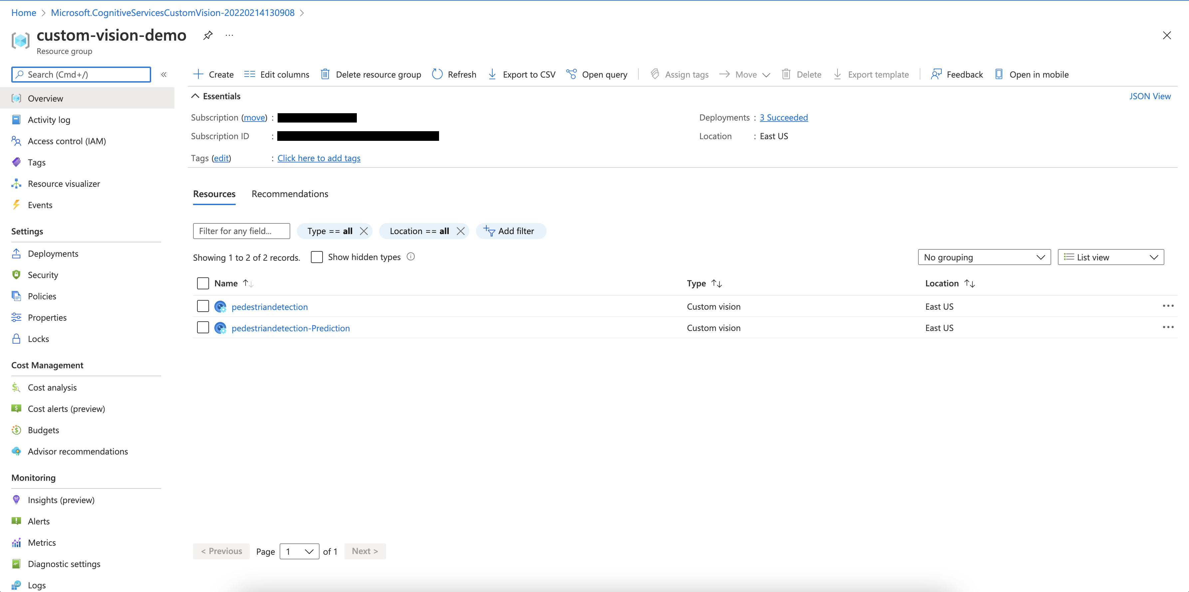The image size is (1189, 592).
Task: Click Assign tags
Action: [679, 74]
